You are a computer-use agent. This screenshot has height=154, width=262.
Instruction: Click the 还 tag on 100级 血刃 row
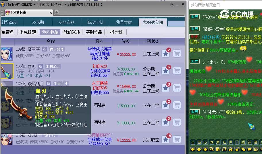click(x=41, y=66)
